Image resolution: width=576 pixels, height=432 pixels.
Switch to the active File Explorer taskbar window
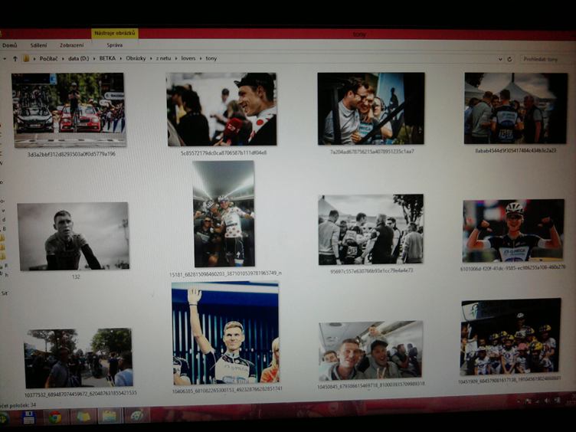(x=110, y=416)
